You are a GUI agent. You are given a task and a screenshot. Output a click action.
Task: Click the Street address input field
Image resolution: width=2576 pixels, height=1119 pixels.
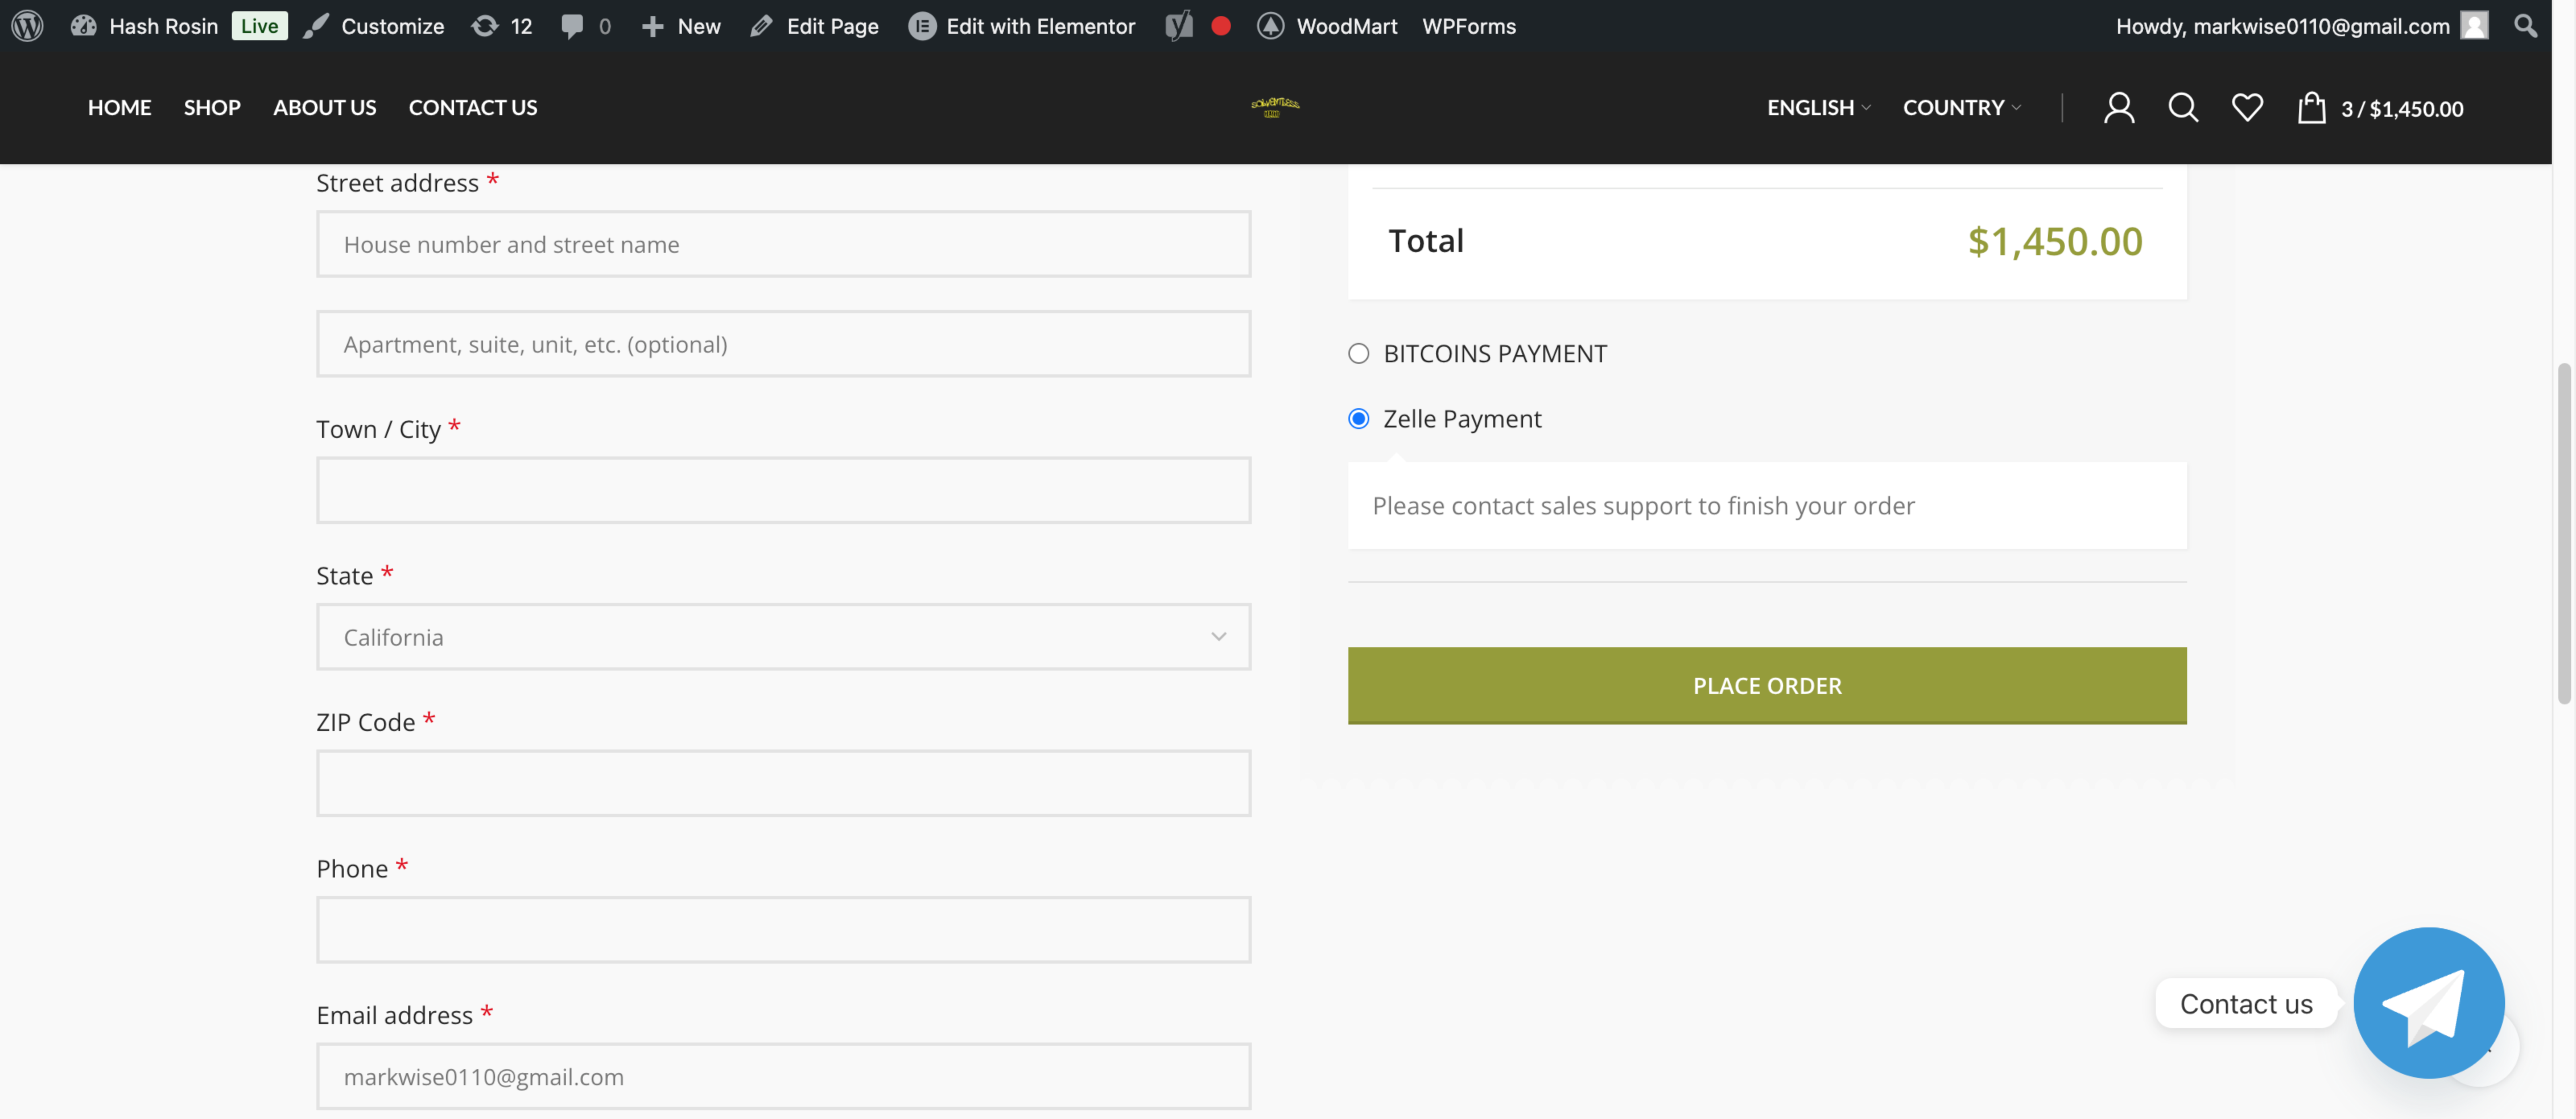coord(784,244)
